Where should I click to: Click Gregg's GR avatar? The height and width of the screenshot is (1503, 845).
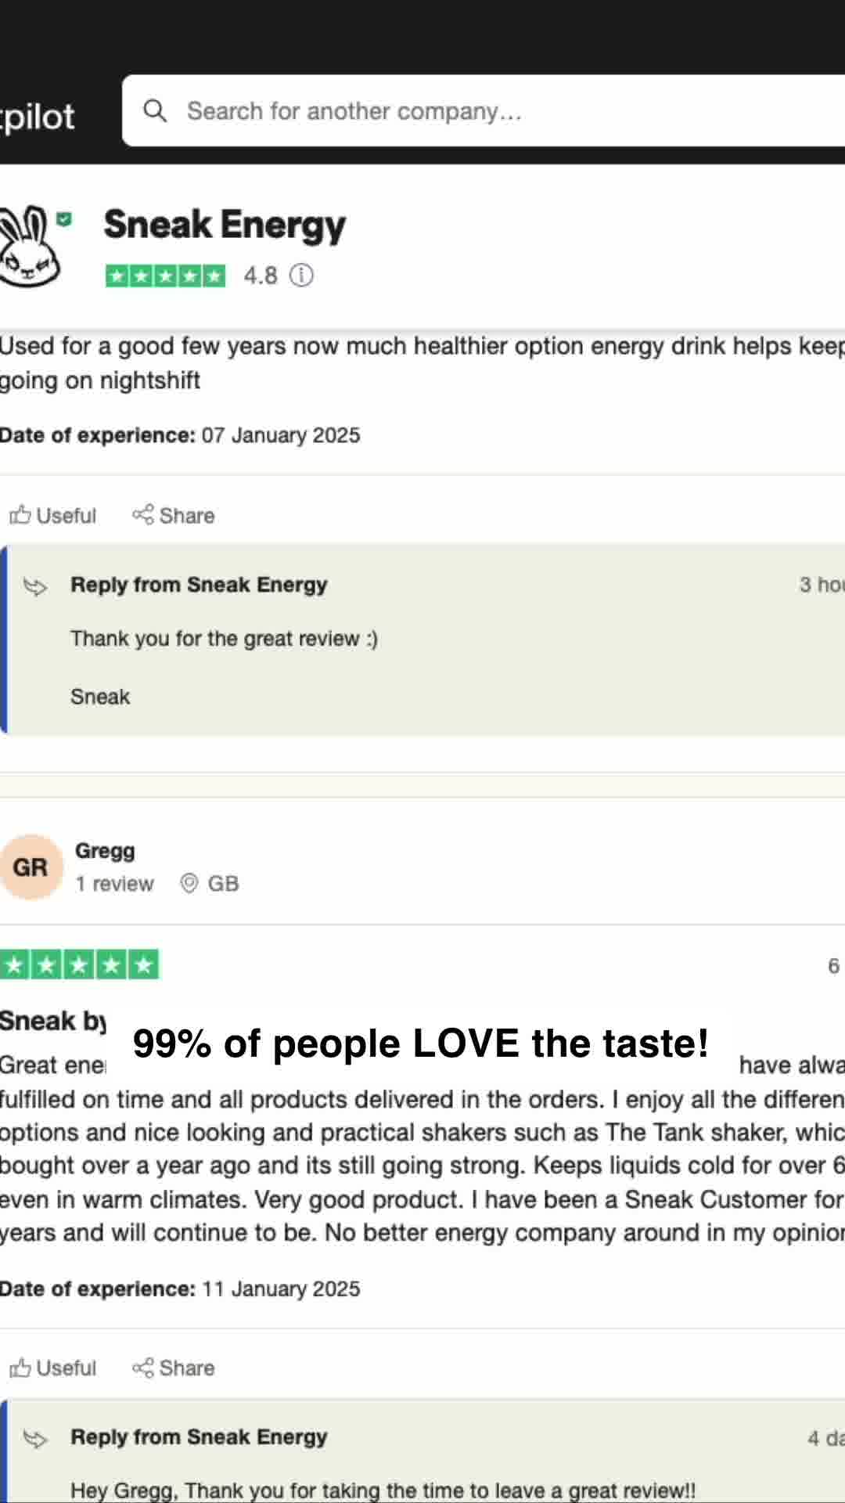click(x=31, y=867)
